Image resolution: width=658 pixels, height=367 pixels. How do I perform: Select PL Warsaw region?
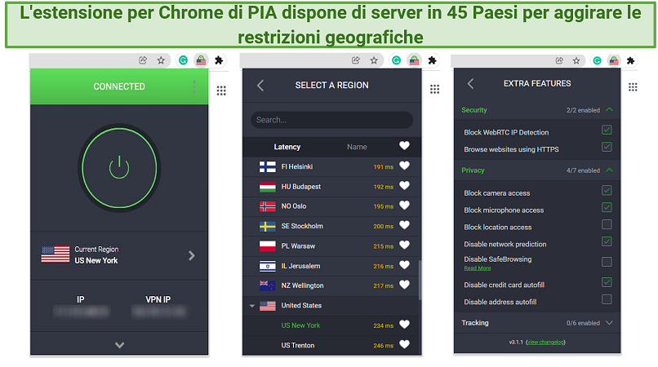coord(331,245)
